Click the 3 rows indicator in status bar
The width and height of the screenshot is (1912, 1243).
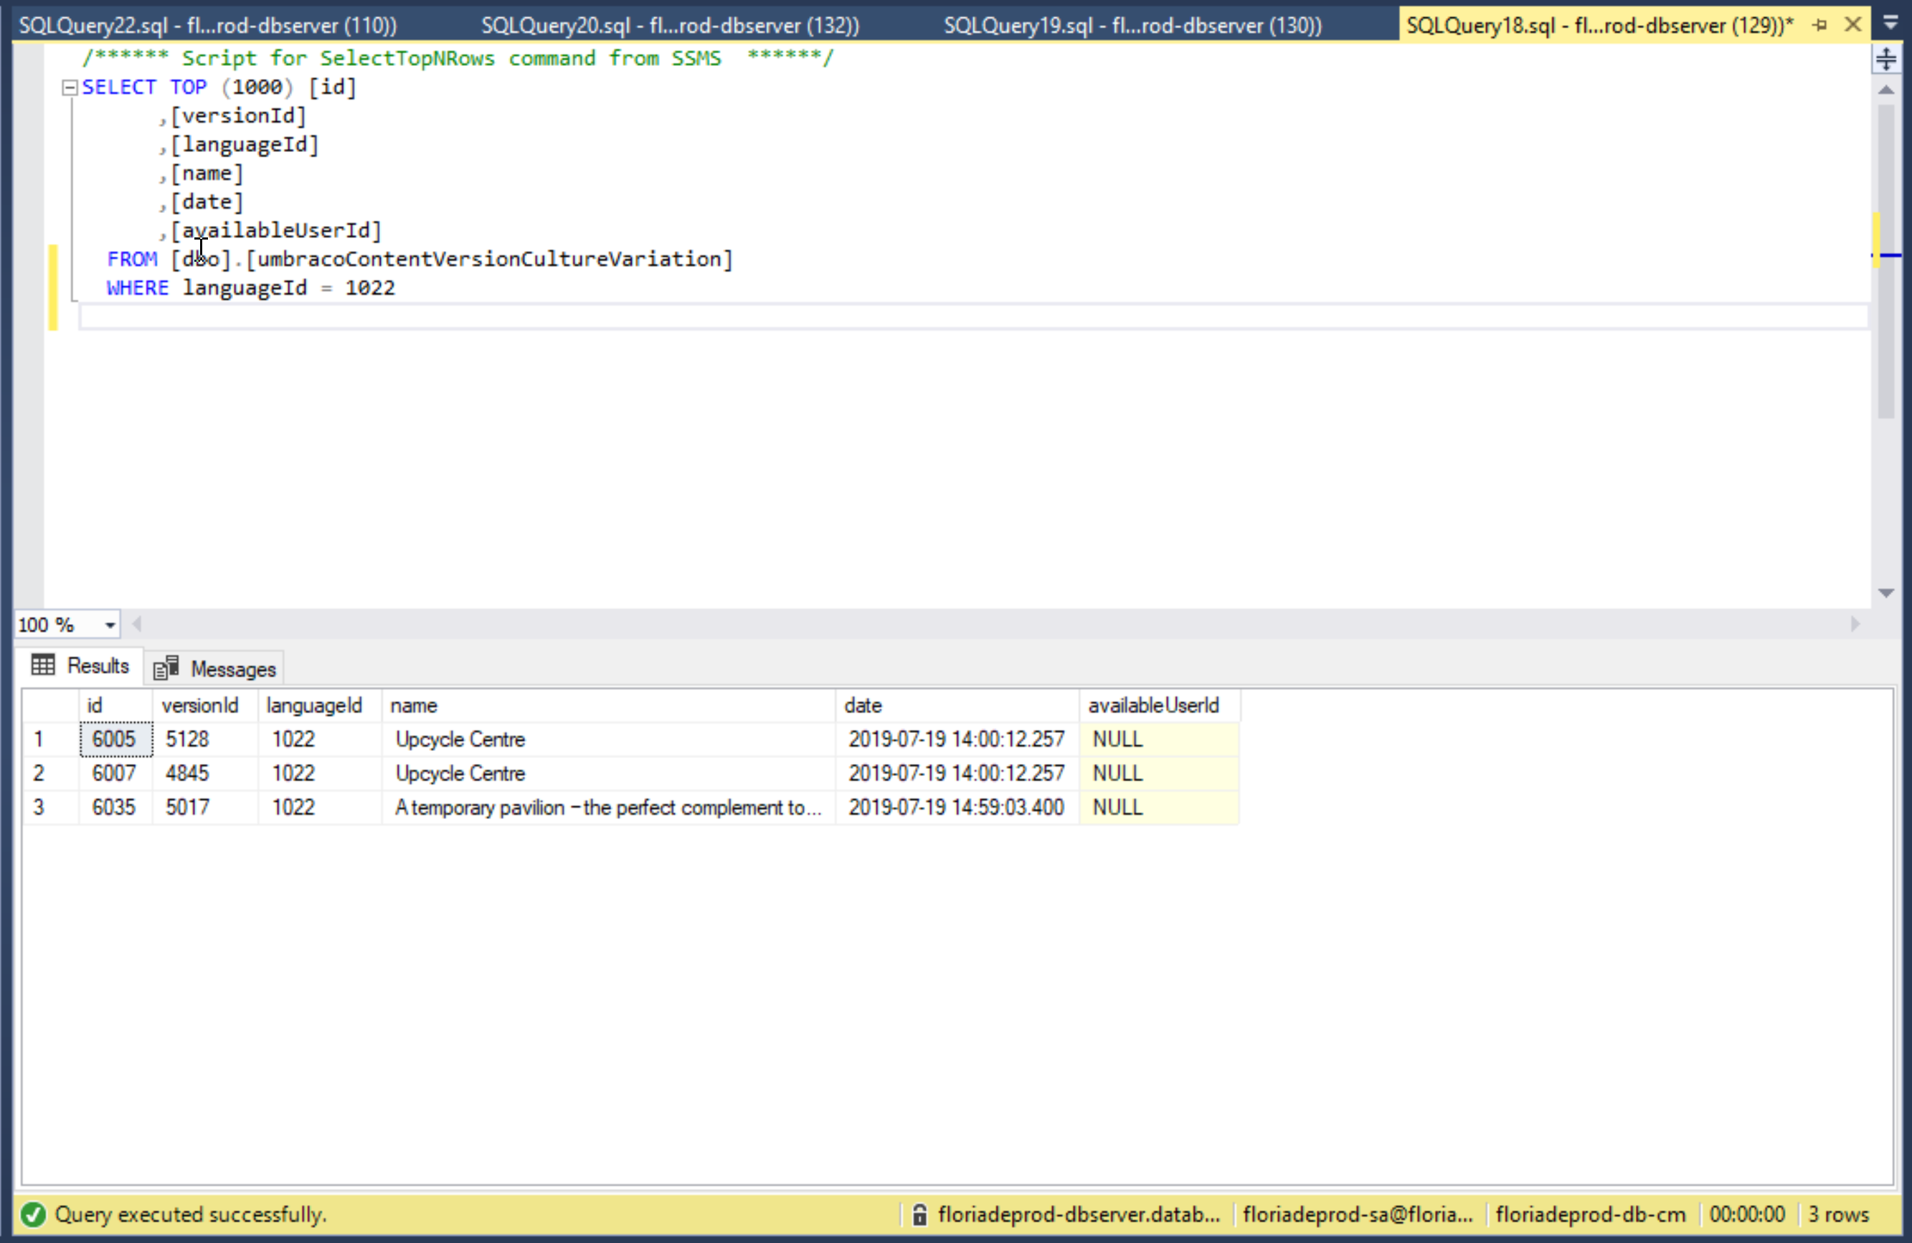1839,1215
